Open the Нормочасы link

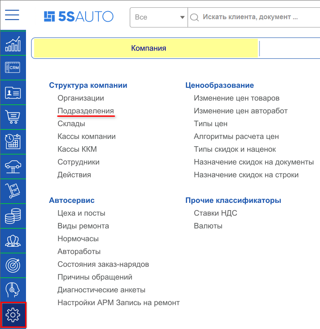[x=78, y=239]
